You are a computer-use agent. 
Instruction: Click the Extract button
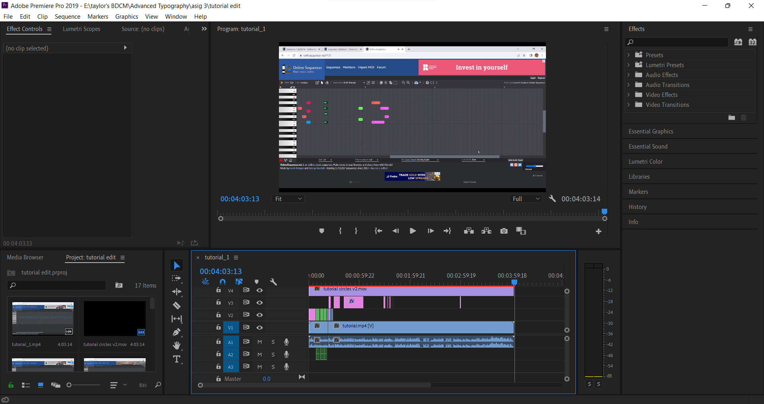486,231
